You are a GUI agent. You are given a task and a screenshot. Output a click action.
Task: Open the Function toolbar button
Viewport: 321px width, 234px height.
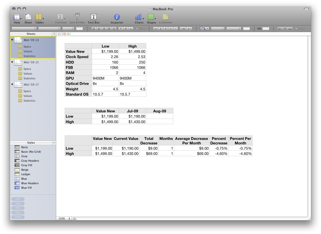[x=61, y=19]
